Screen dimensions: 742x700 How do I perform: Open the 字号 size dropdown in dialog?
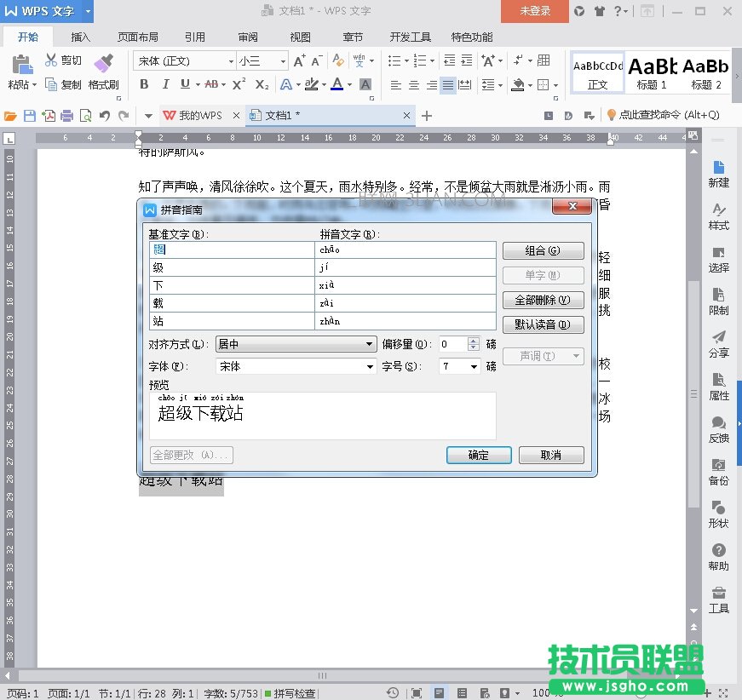[x=474, y=366]
